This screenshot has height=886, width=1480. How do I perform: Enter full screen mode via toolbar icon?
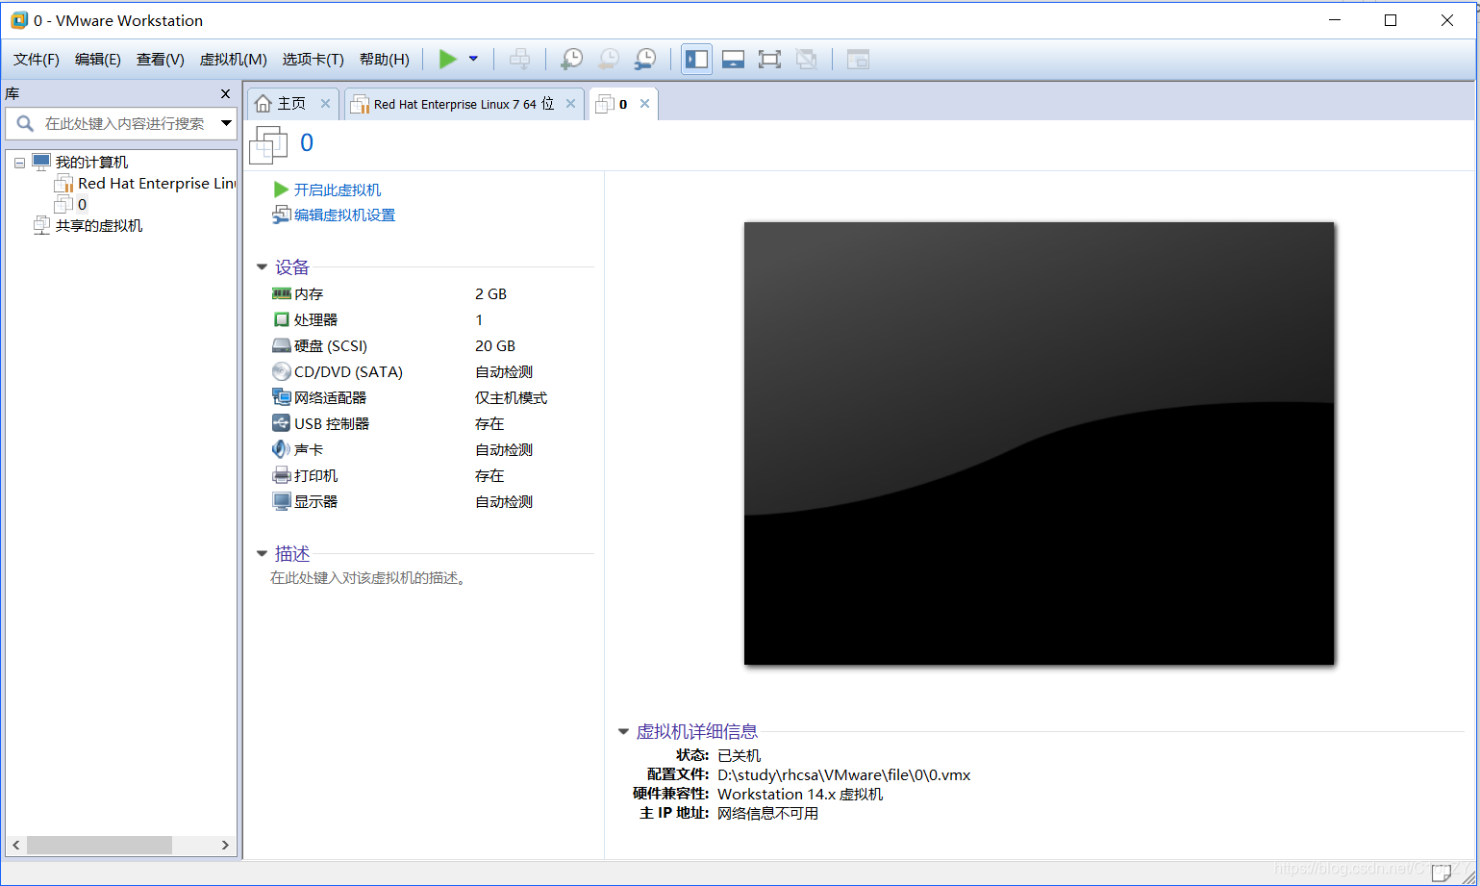pos(769,59)
